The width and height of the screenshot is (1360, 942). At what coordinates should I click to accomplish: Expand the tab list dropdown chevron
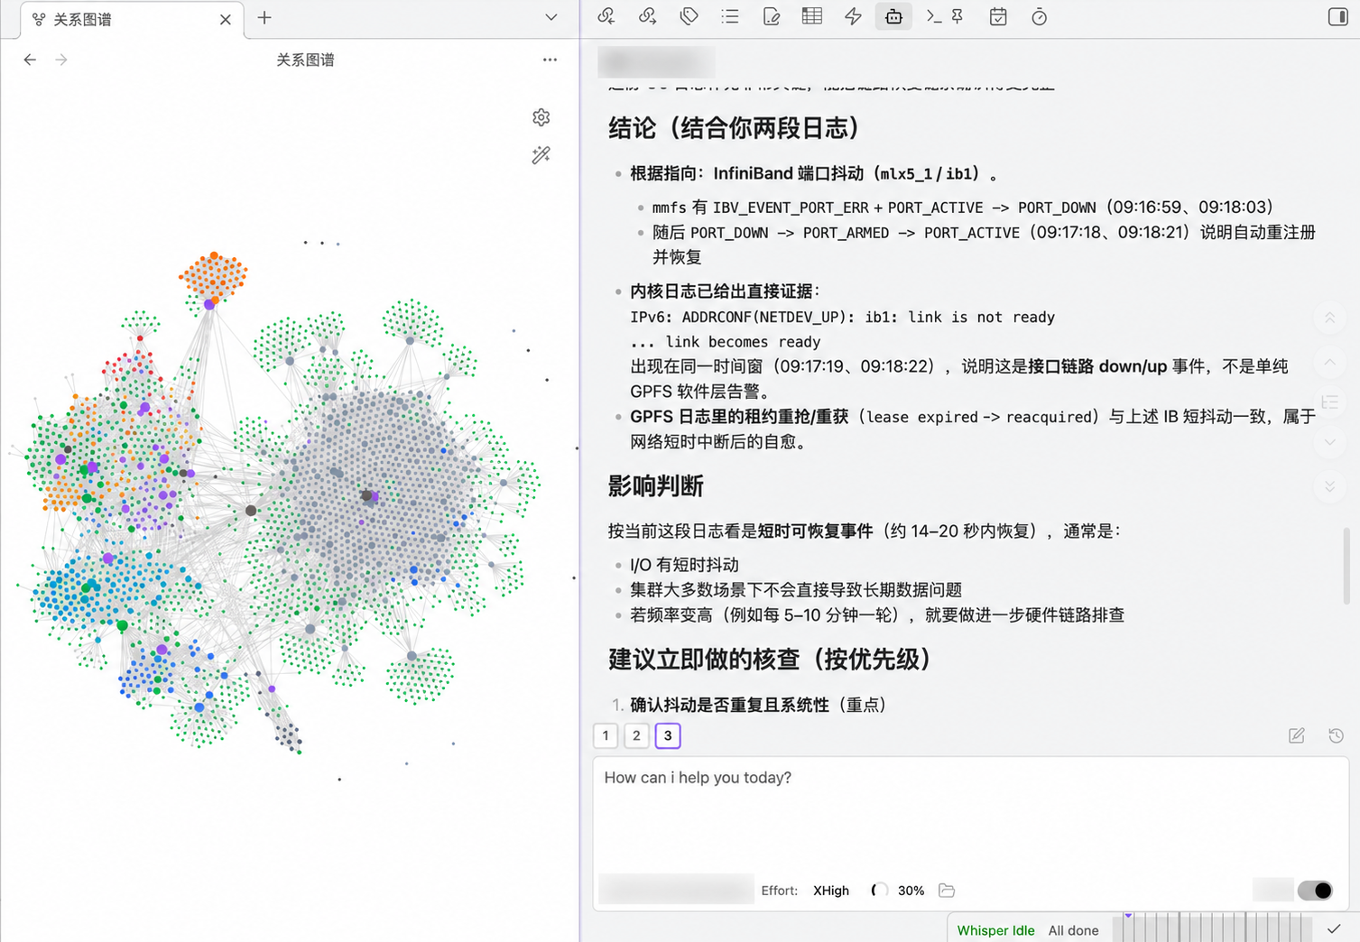(550, 17)
